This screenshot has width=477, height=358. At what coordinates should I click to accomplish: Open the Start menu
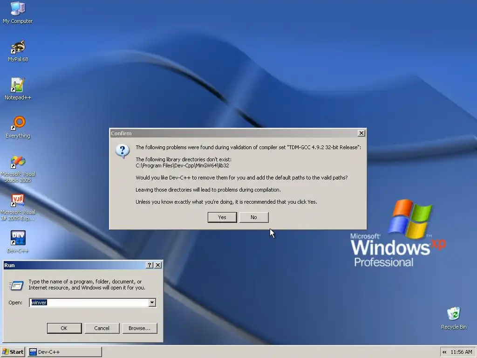[13, 352]
